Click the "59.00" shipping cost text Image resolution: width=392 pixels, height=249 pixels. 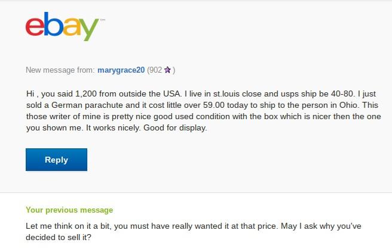tap(214, 105)
